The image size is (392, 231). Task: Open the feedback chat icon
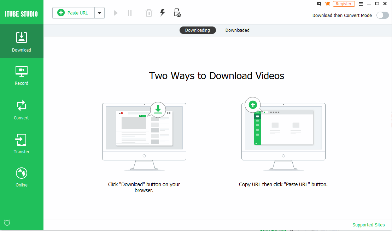[x=319, y=4]
